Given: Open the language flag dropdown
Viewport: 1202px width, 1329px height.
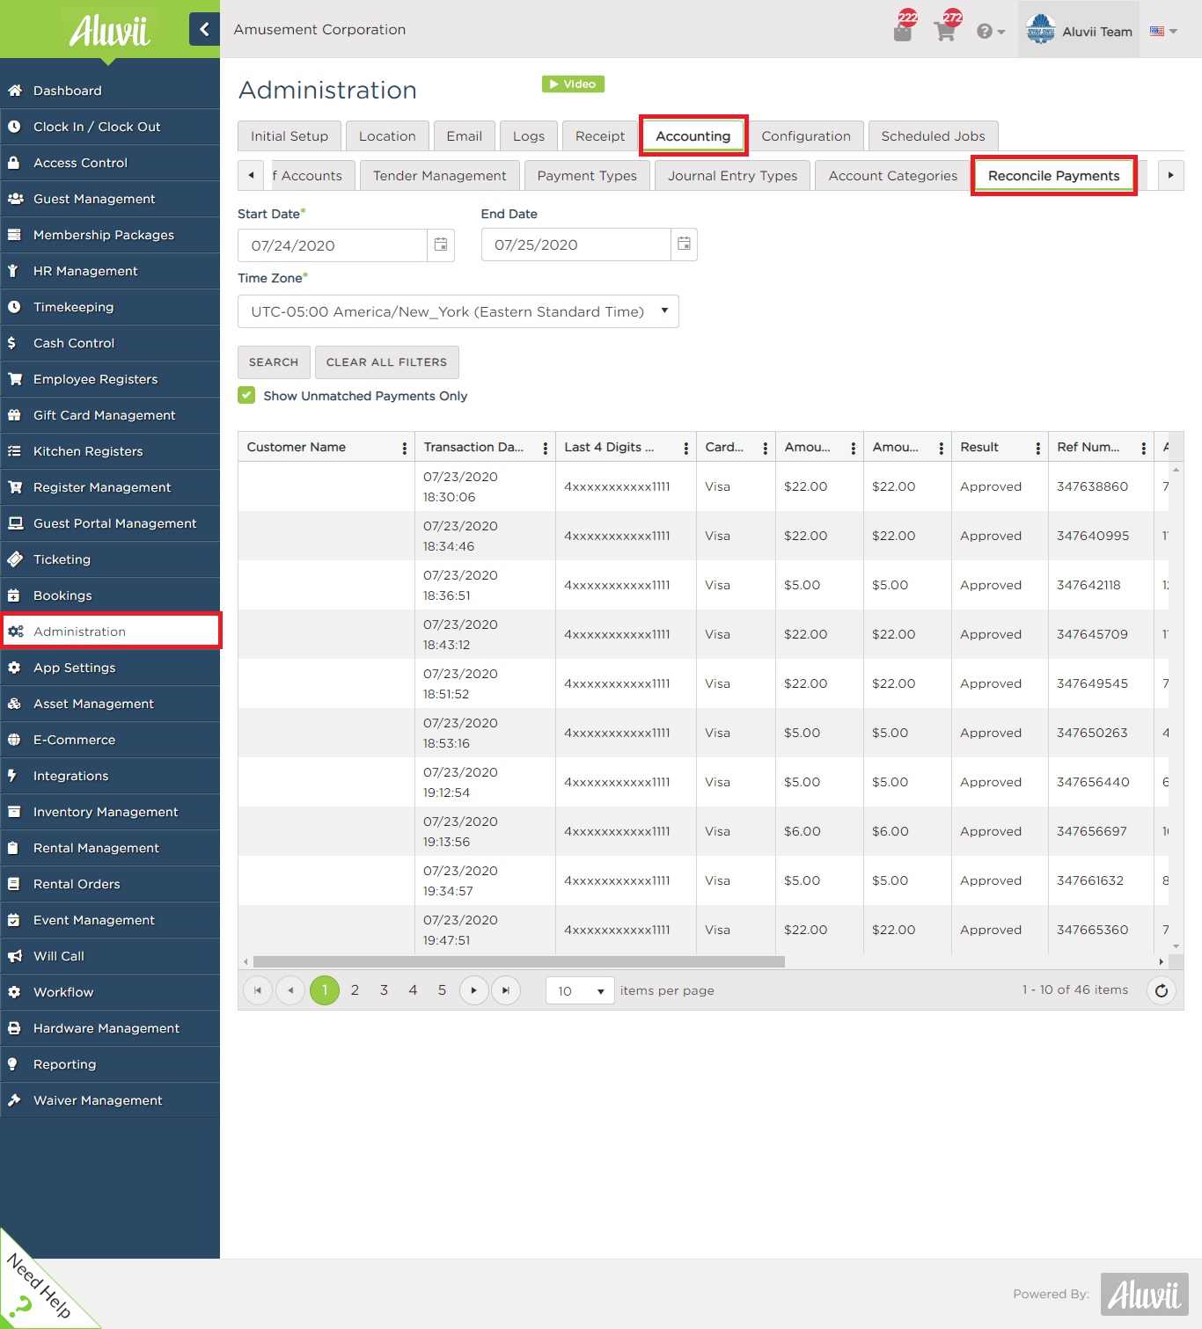Looking at the screenshot, I should pyautogui.click(x=1162, y=29).
